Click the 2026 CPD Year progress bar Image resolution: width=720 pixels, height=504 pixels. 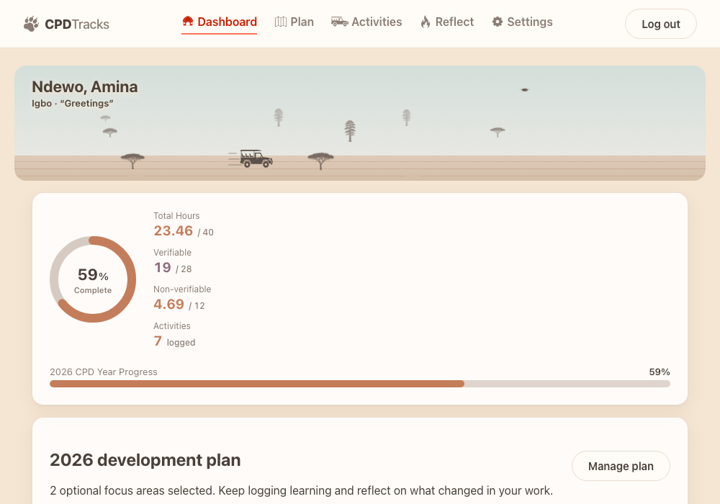[x=360, y=384]
